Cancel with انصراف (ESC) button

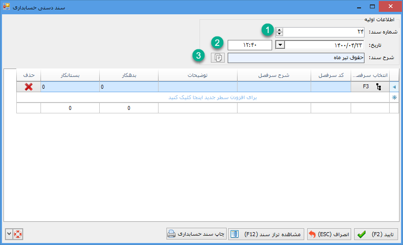click(329, 234)
